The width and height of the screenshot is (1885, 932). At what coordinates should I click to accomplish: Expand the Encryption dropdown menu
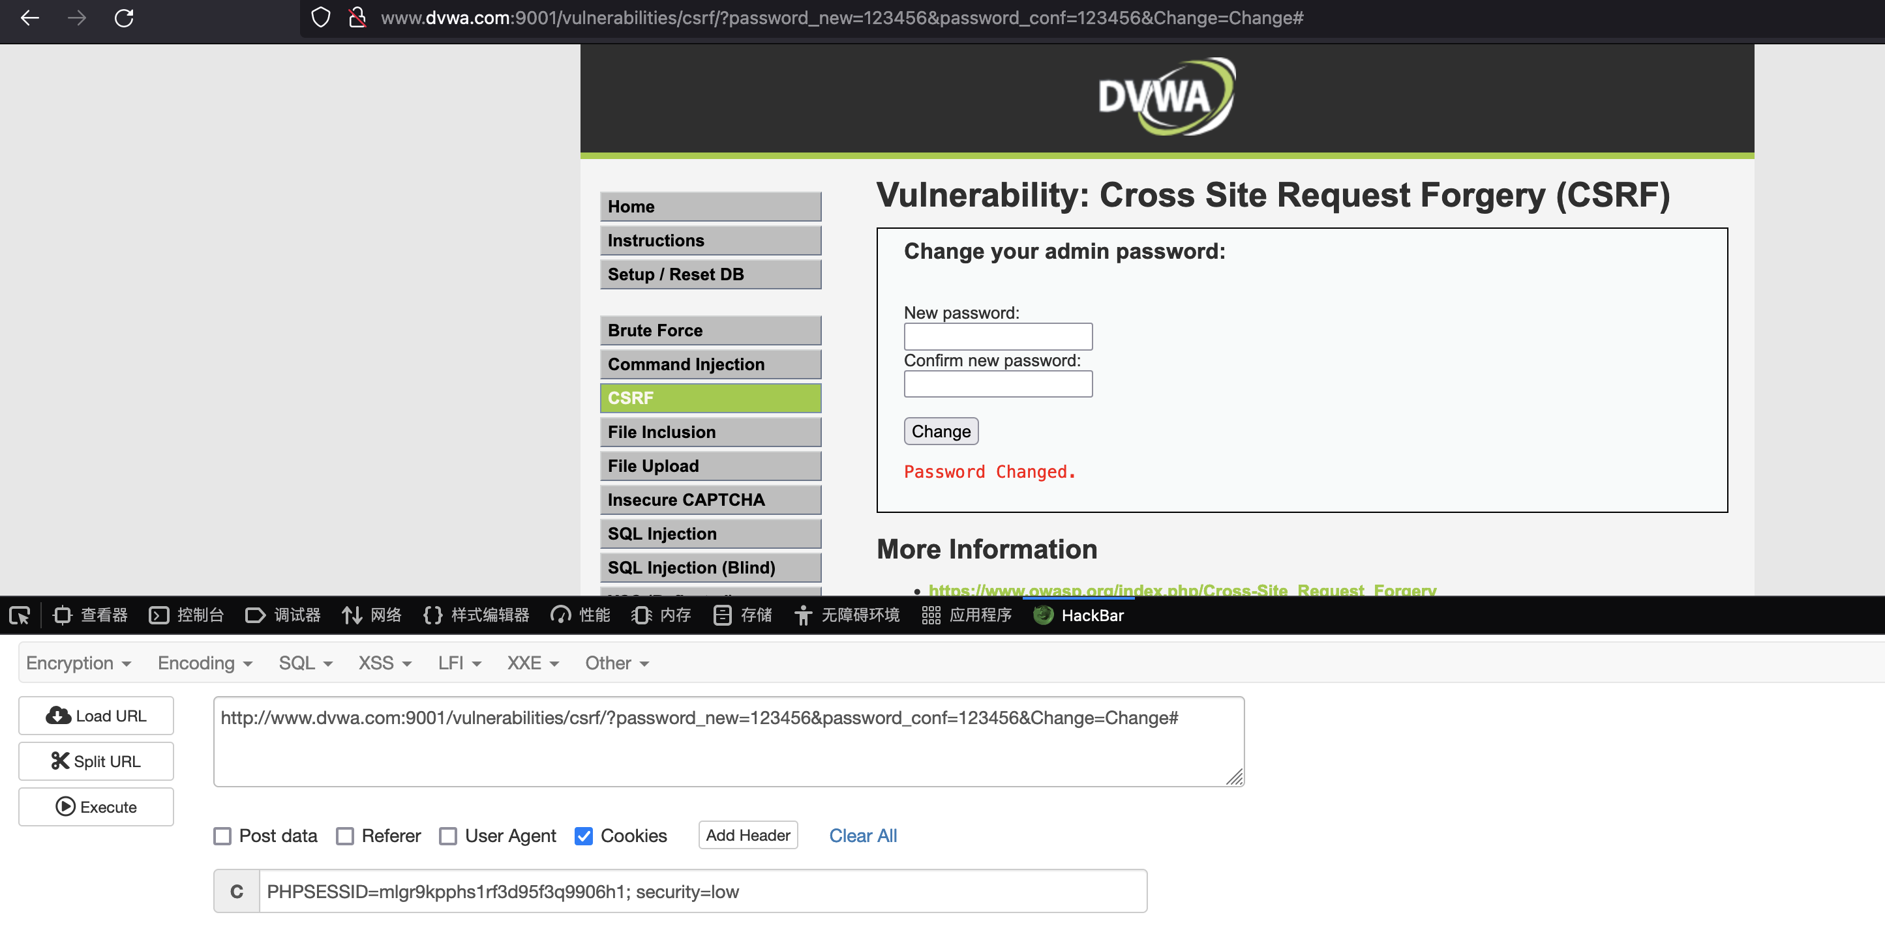pos(78,663)
